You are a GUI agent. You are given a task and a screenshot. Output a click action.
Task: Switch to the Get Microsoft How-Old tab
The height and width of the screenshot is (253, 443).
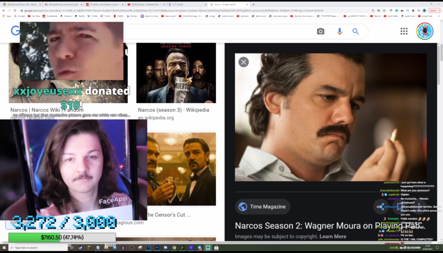[x=22, y=5]
